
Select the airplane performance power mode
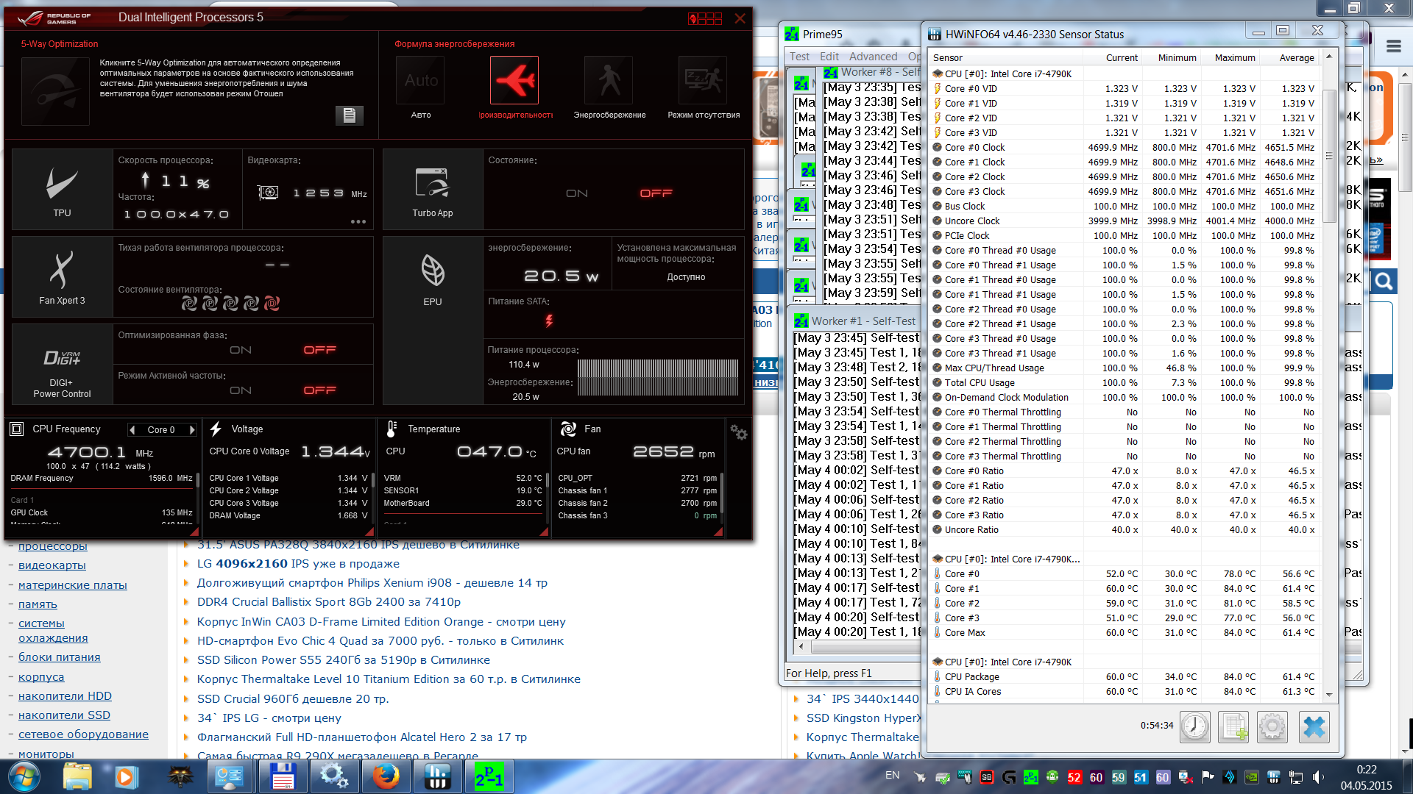pos(514,81)
